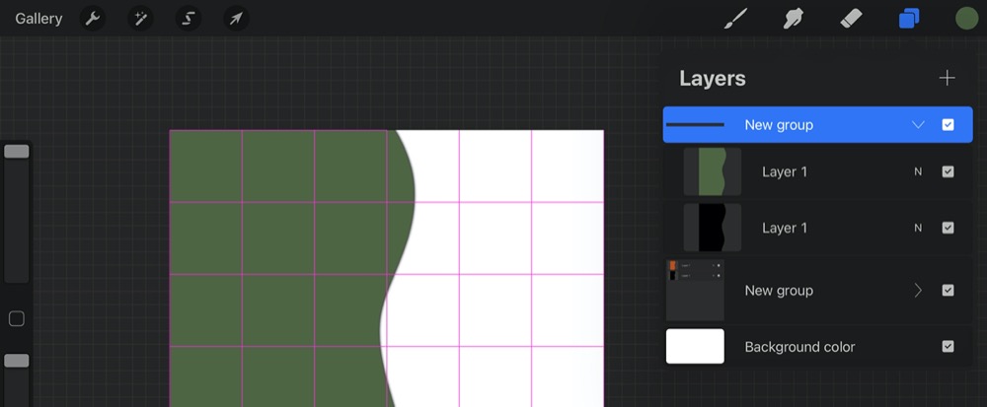Activate the Transform arrow tool
The image size is (987, 407).
(235, 19)
